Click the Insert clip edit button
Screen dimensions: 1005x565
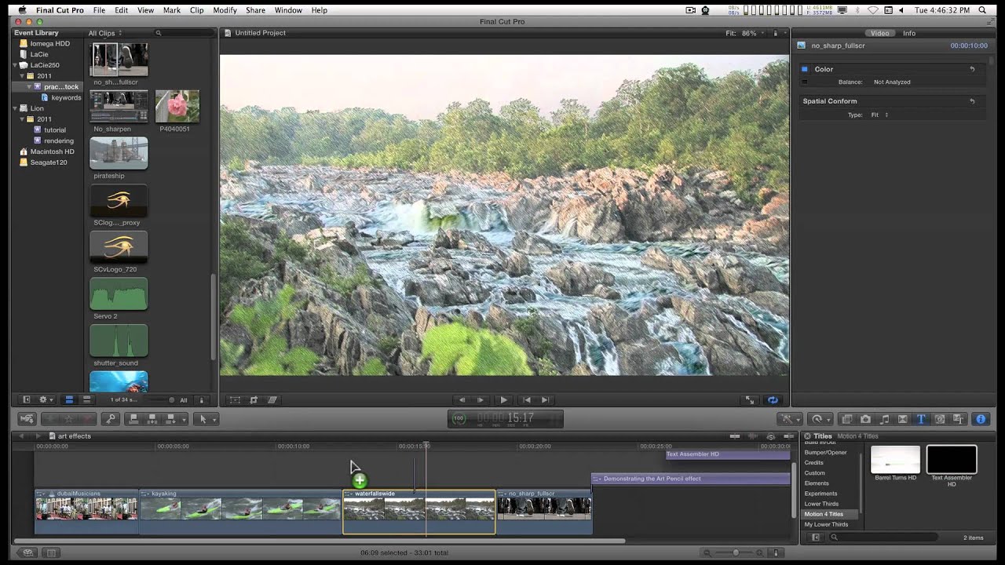pyautogui.click(x=152, y=419)
